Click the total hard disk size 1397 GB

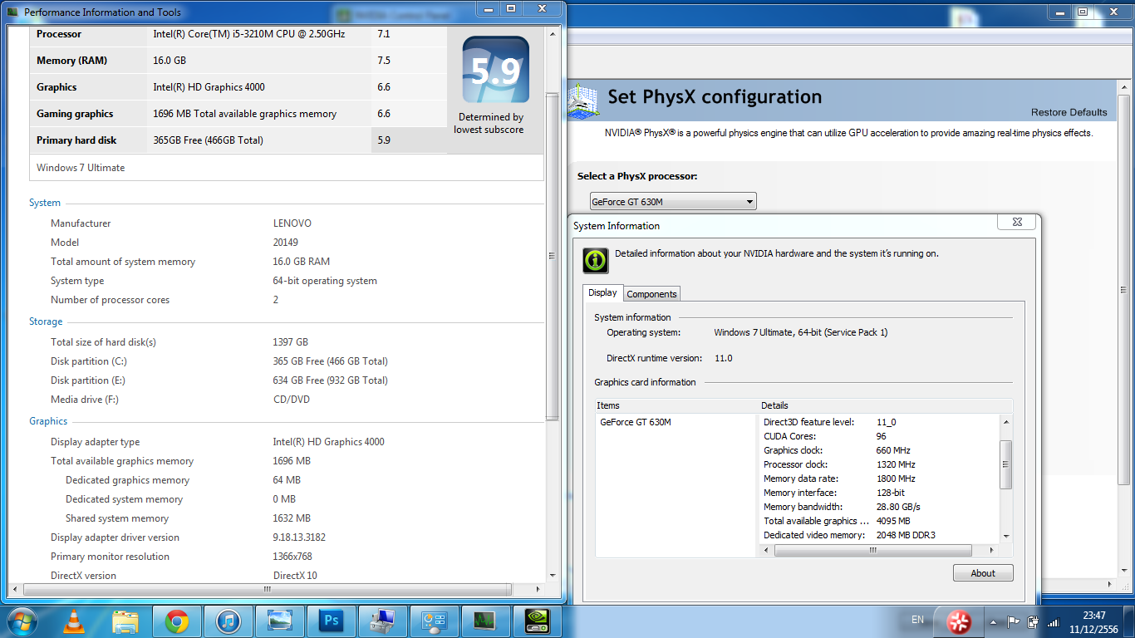tap(291, 342)
